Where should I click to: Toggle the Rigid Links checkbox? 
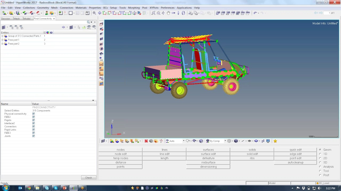pos(34,130)
